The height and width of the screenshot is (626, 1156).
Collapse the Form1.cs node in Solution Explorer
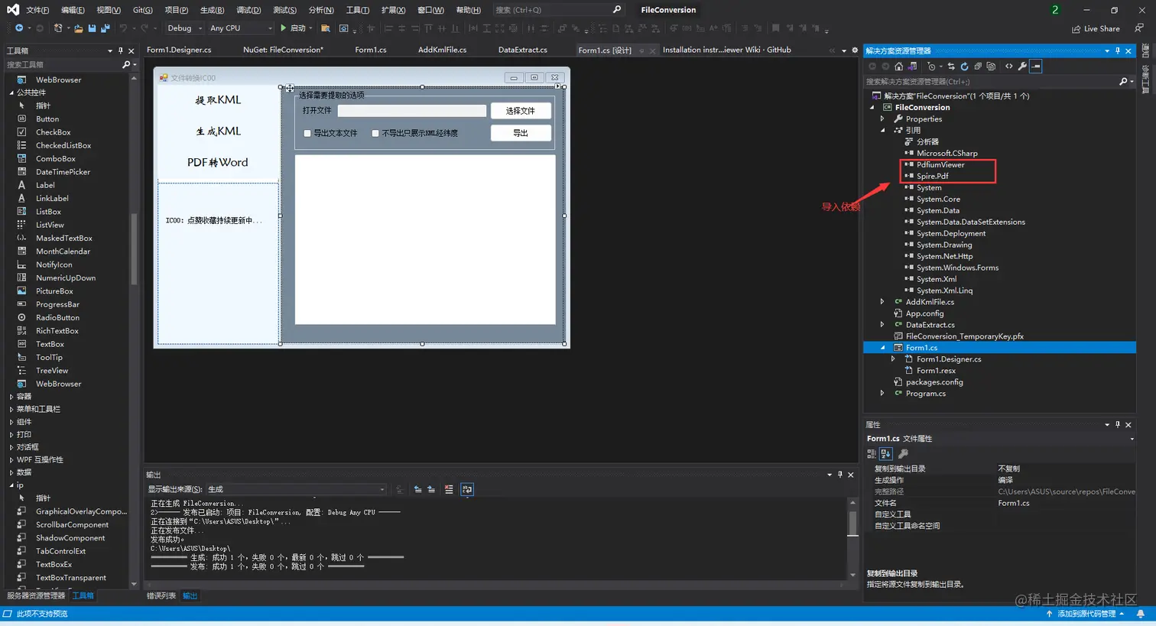click(x=882, y=348)
